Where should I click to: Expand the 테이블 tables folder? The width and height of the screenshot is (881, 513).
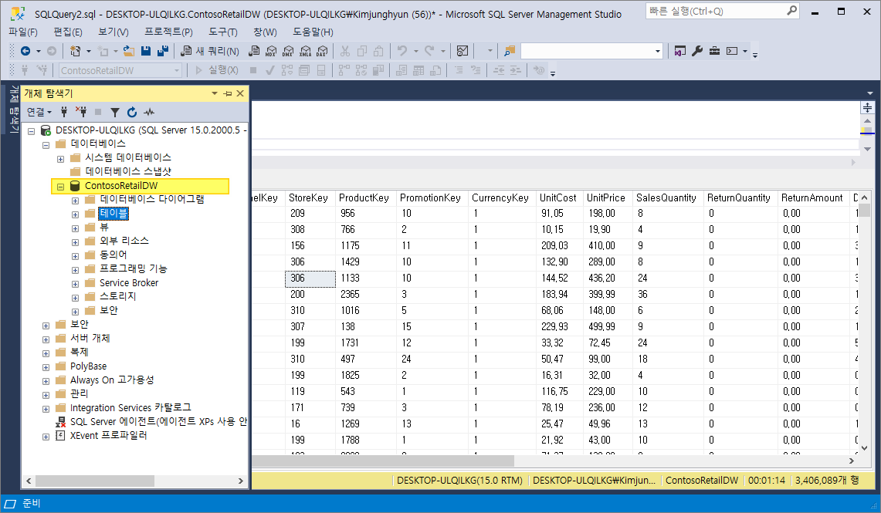click(76, 214)
